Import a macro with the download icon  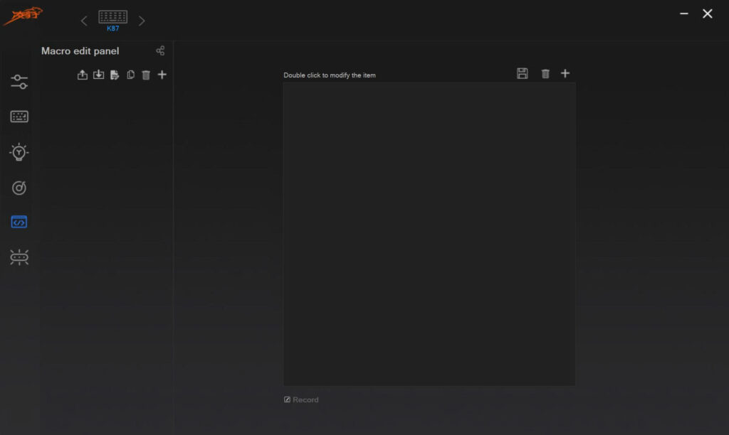coord(98,75)
